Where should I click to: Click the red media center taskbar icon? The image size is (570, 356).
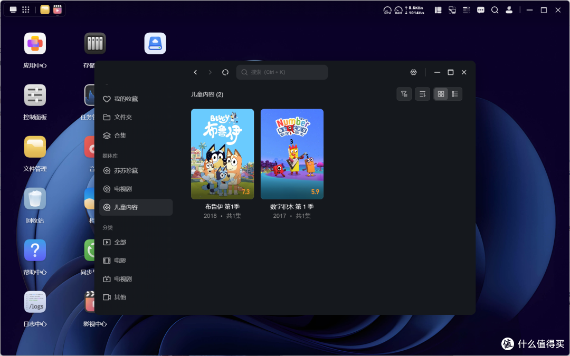(x=58, y=10)
